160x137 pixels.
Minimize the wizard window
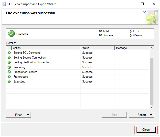pos(131,4)
